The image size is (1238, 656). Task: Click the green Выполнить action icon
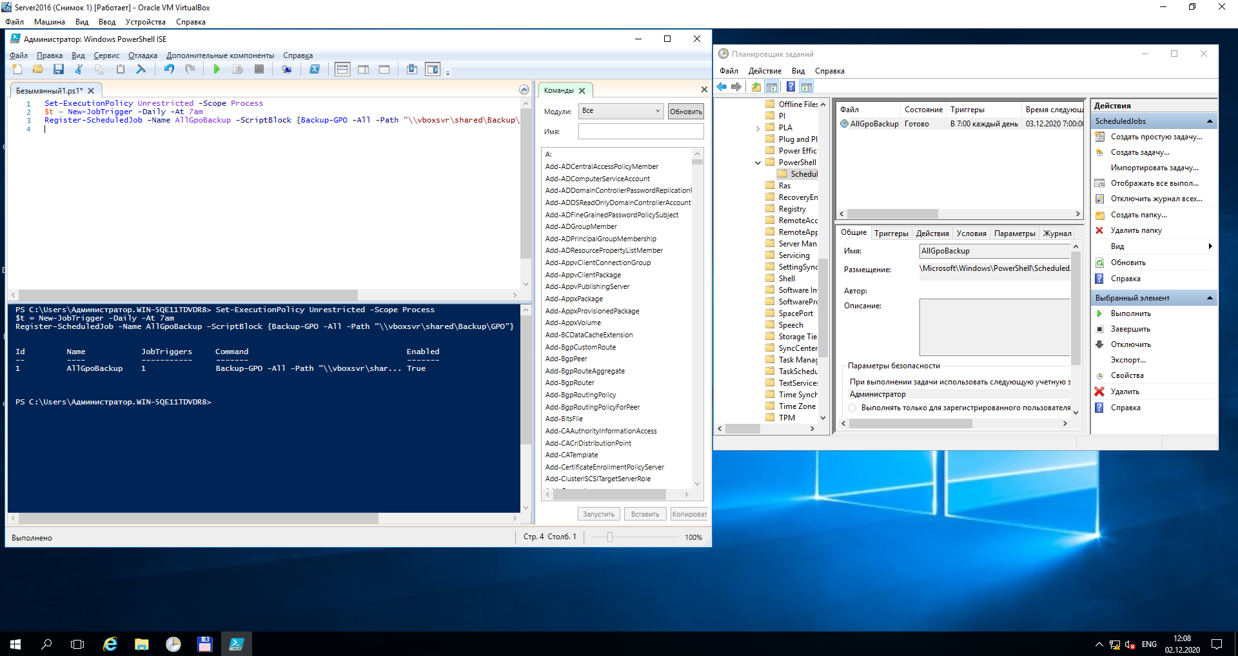1099,313
